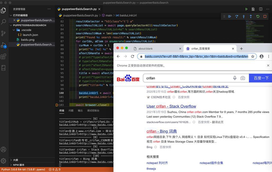The height and width of the screenshot is (172, 272).
Task: Open the Run and Debug view
Action: 3,45
